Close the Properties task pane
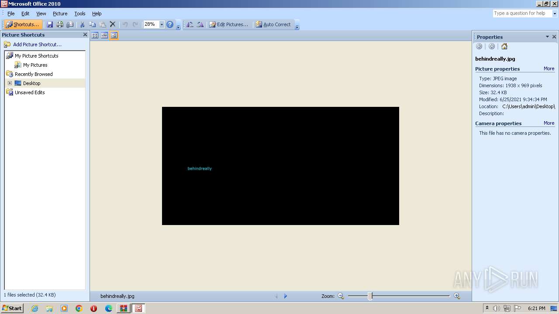Viewport: 559px width, 314px height. click(x=554, y=37)
